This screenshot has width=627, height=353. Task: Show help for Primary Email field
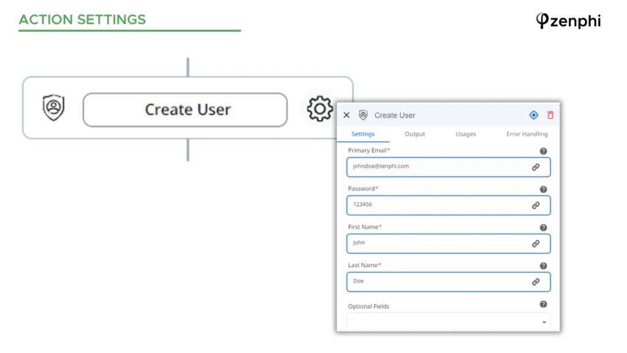coord(543,151)
